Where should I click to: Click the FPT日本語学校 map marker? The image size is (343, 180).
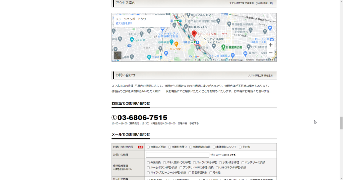pos(248,47)
